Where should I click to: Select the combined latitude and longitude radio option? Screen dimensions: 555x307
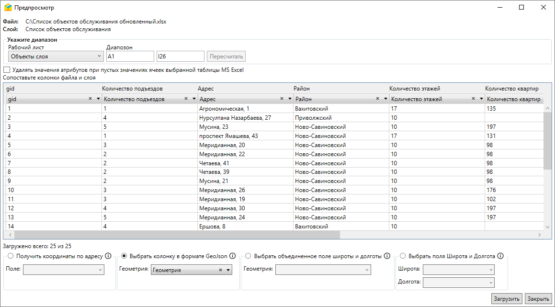point(248,256)
